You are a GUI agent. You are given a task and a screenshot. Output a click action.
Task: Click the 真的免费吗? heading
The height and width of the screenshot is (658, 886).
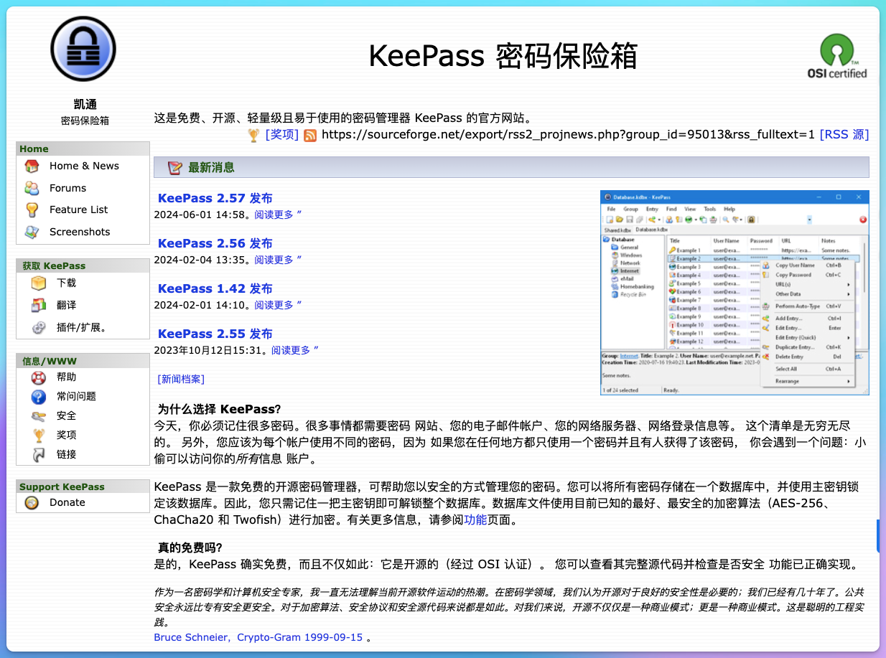[190, 547]
